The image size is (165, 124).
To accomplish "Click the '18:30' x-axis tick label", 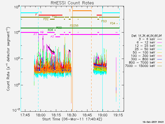I will (72, 115).
